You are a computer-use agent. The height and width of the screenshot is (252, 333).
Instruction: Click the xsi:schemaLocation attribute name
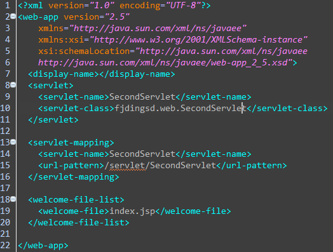pyautogui.click(x=84, y=51)
